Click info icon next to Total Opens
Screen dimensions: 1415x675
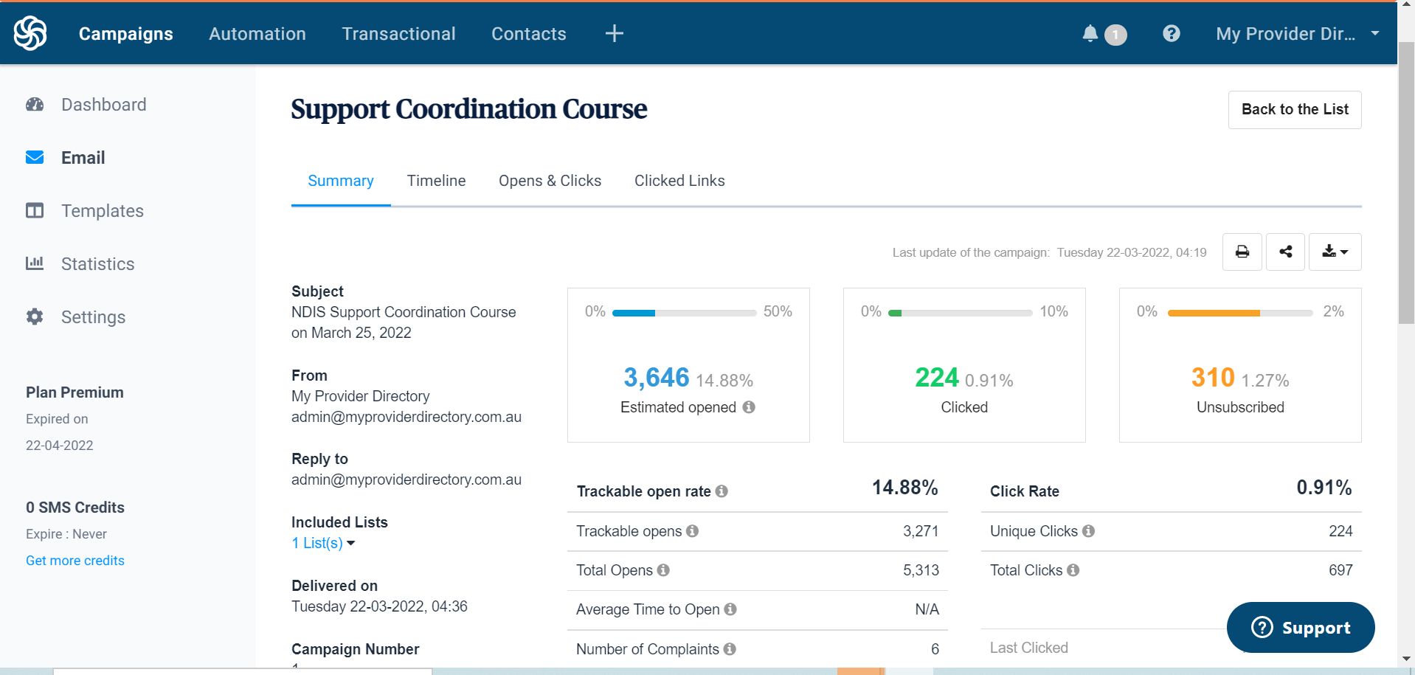(x=663, y=570)
